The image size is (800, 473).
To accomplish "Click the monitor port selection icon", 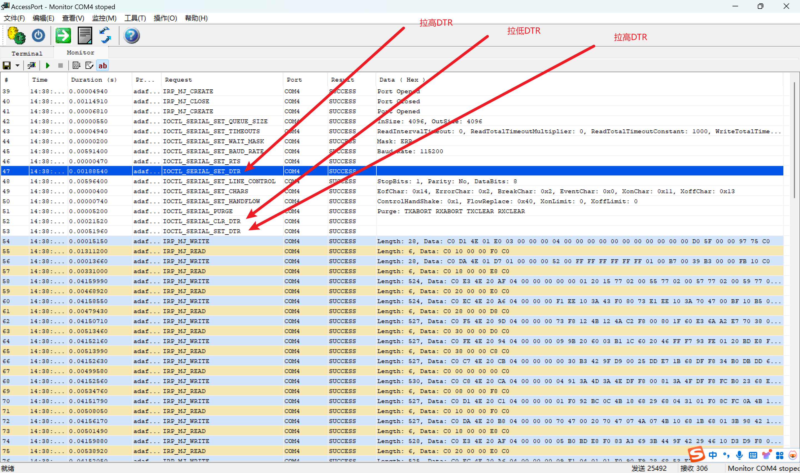I will (x=31, y=66).
